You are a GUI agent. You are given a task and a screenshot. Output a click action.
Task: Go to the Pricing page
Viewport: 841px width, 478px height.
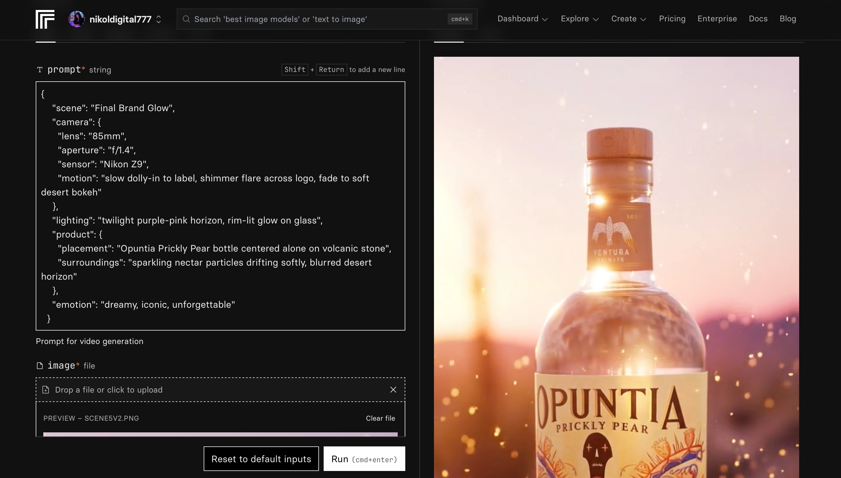(672, 19)
